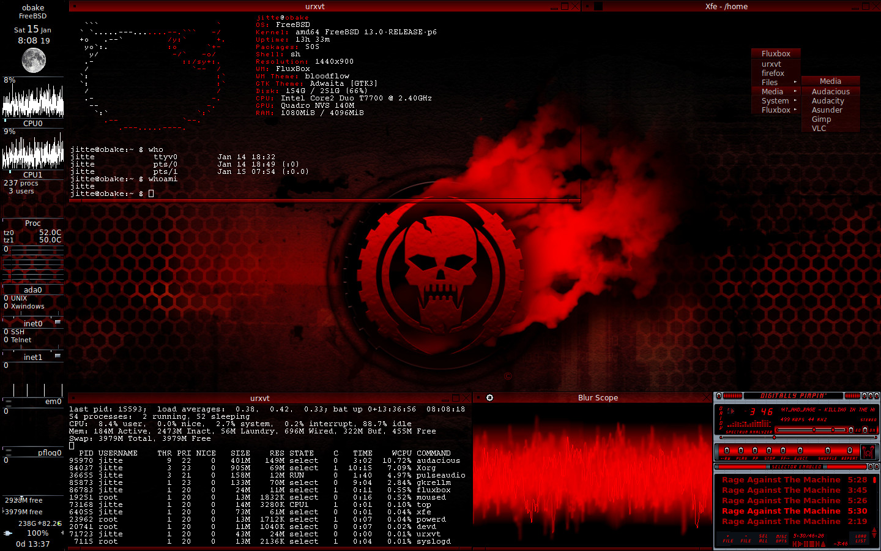Select VLC in the Media submenu
Screen dimensions: 881x551
(831, 128)
